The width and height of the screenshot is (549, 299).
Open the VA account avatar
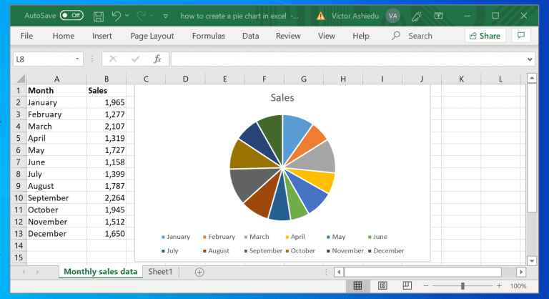393,16
